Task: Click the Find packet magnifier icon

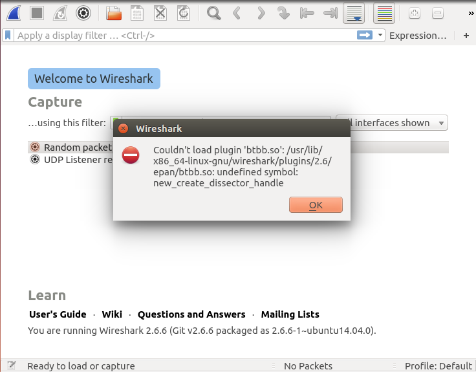Action: (x=213, y=12)
